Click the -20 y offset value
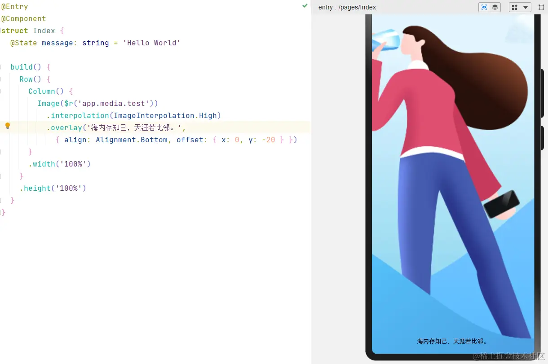This screenshot has height=364, width=548. pos(268,140)
